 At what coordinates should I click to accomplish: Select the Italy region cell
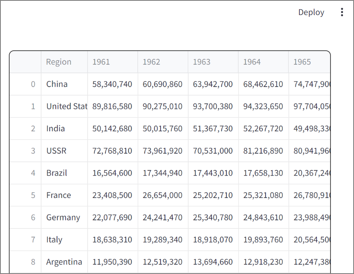pyautogui.click(x=64, y=239)
